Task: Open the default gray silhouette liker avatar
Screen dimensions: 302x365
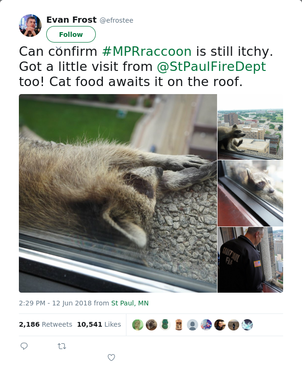Action: tap(193, 325)
